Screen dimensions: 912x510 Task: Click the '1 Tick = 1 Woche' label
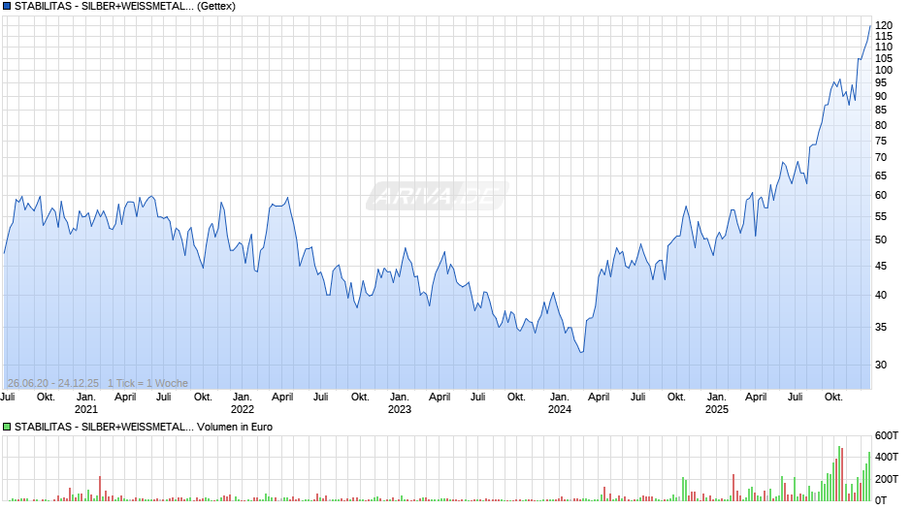tap(147, 383)
